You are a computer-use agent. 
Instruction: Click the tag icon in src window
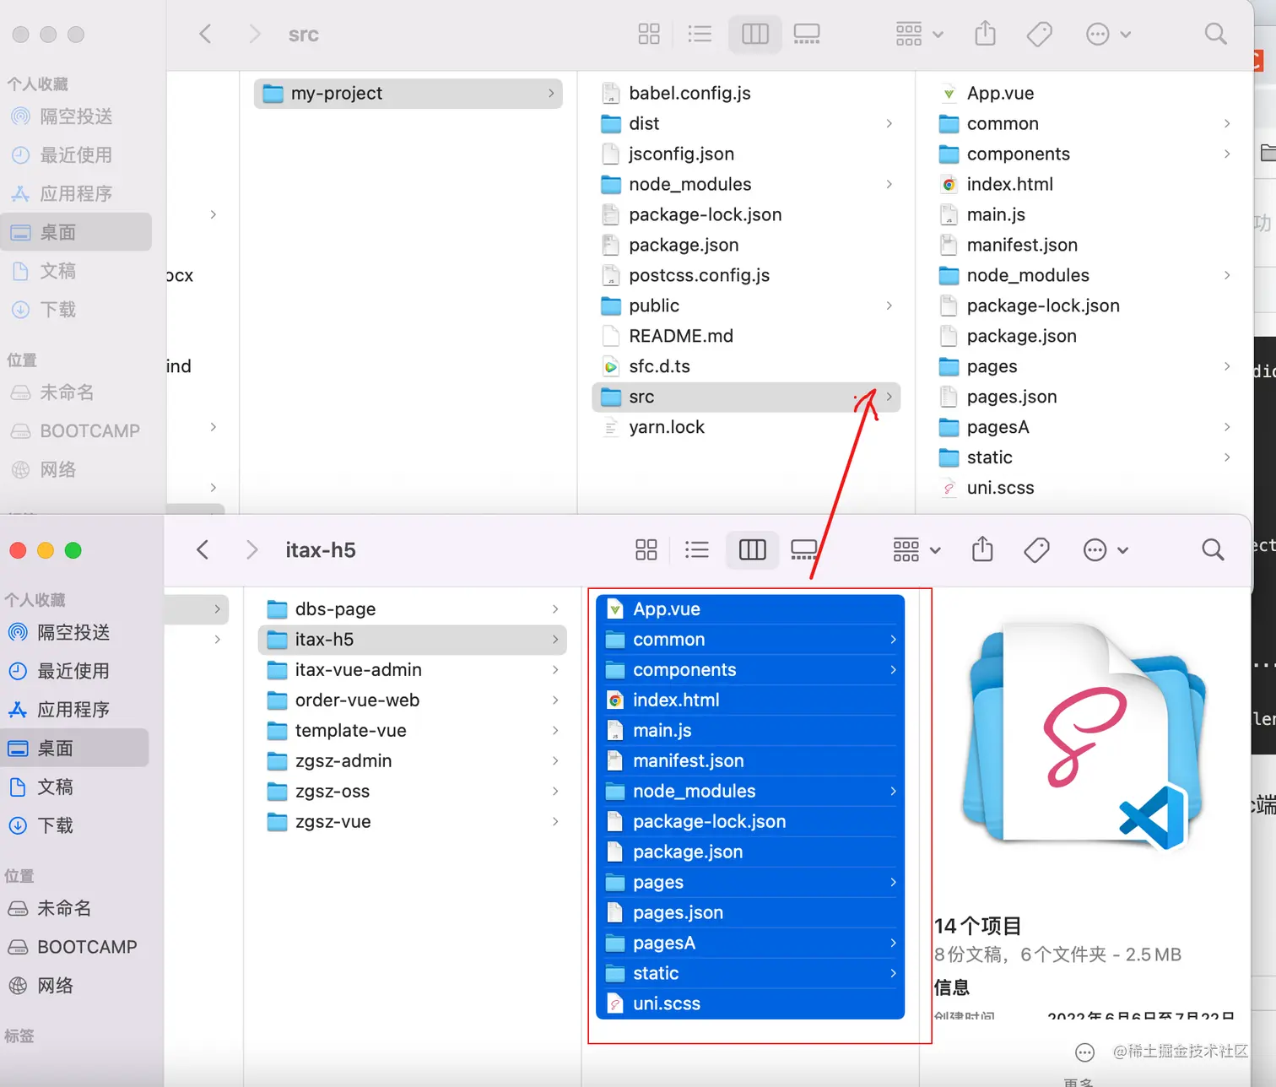[x=1039, y=34]
